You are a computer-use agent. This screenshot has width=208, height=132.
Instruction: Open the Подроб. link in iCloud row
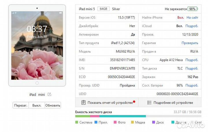click(x=192, y=26)
